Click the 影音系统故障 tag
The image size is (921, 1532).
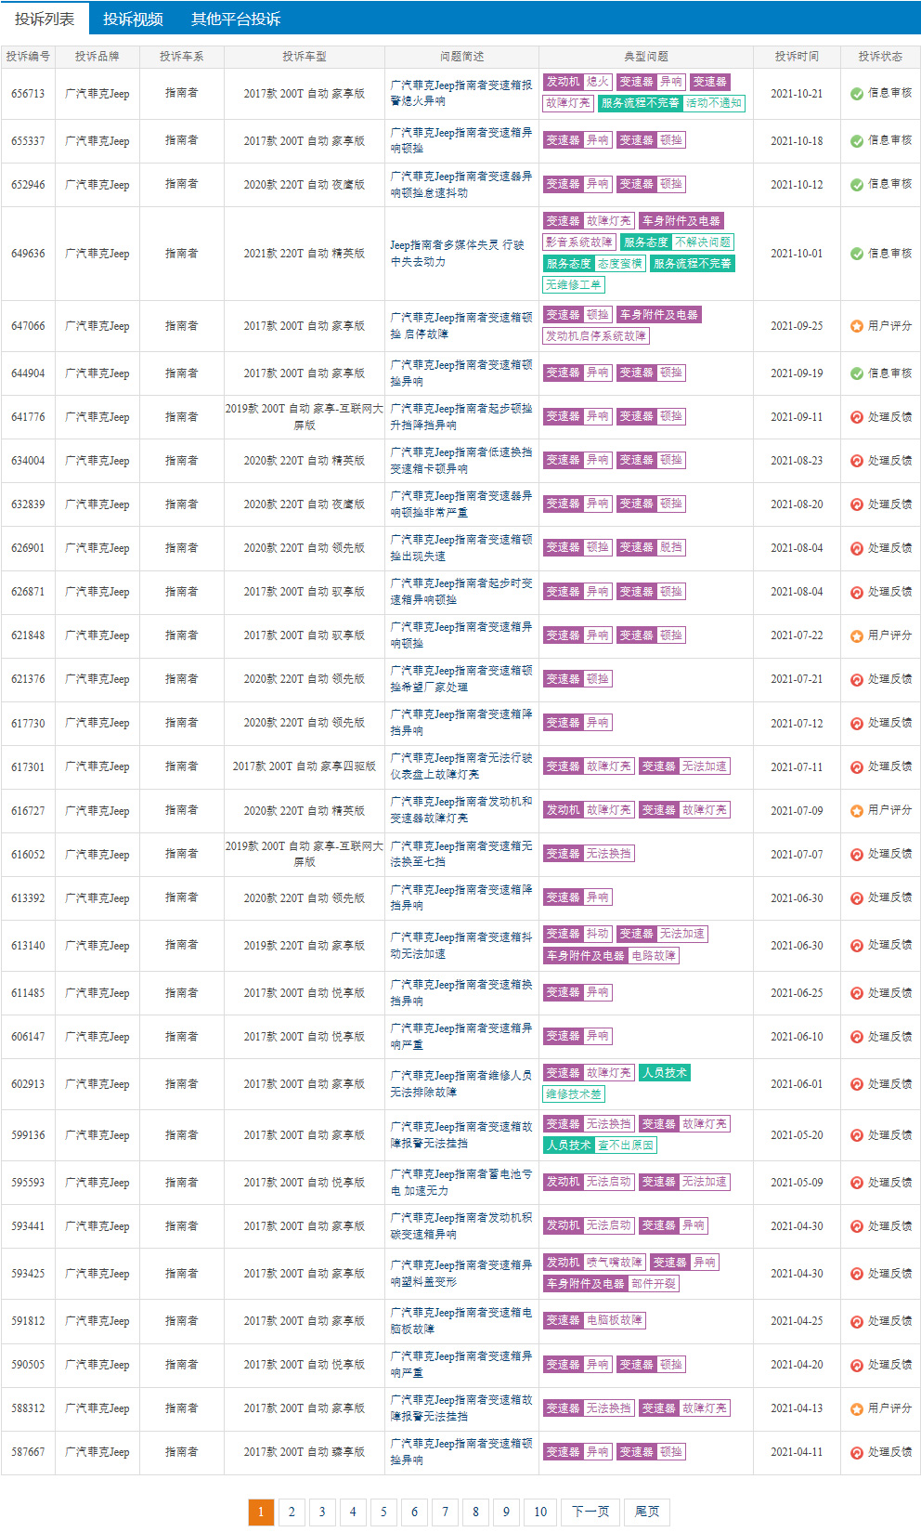(579, 242)
